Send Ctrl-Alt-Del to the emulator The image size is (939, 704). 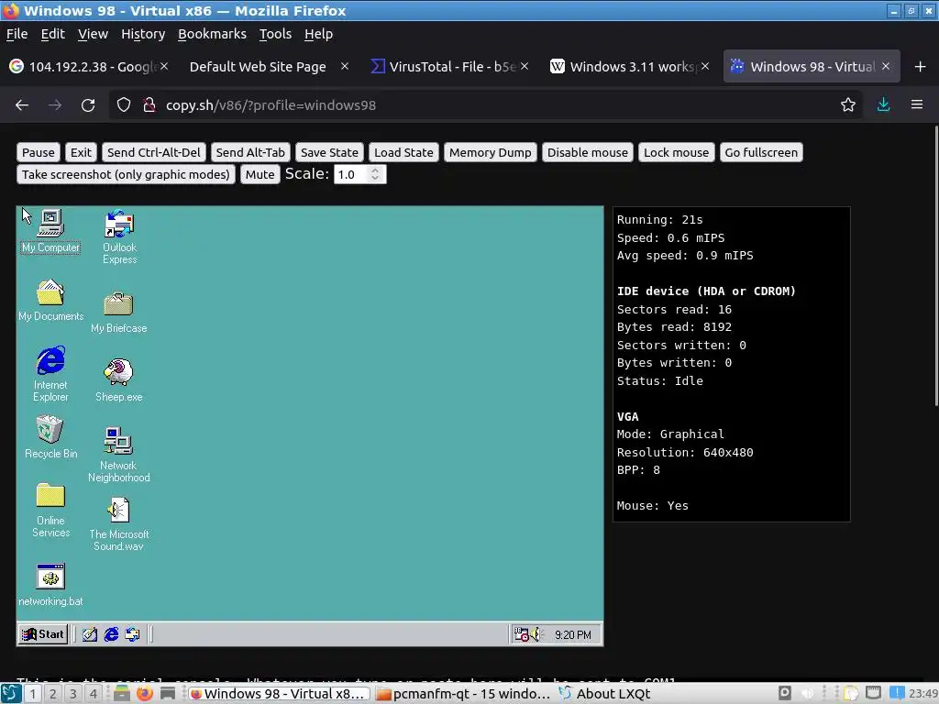(154, 153)
